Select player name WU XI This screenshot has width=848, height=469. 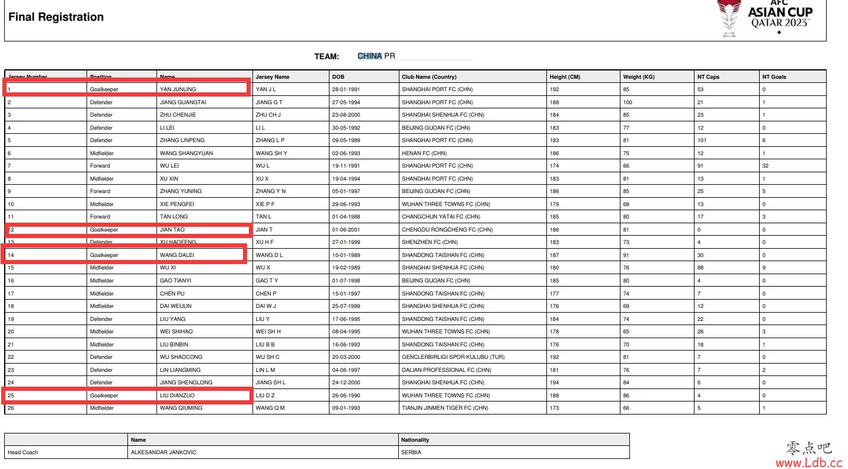[168, 268]
